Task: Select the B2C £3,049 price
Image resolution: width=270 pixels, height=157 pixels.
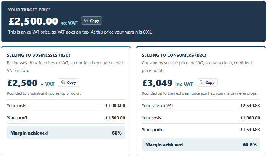Action: click(x=158, y=83)
